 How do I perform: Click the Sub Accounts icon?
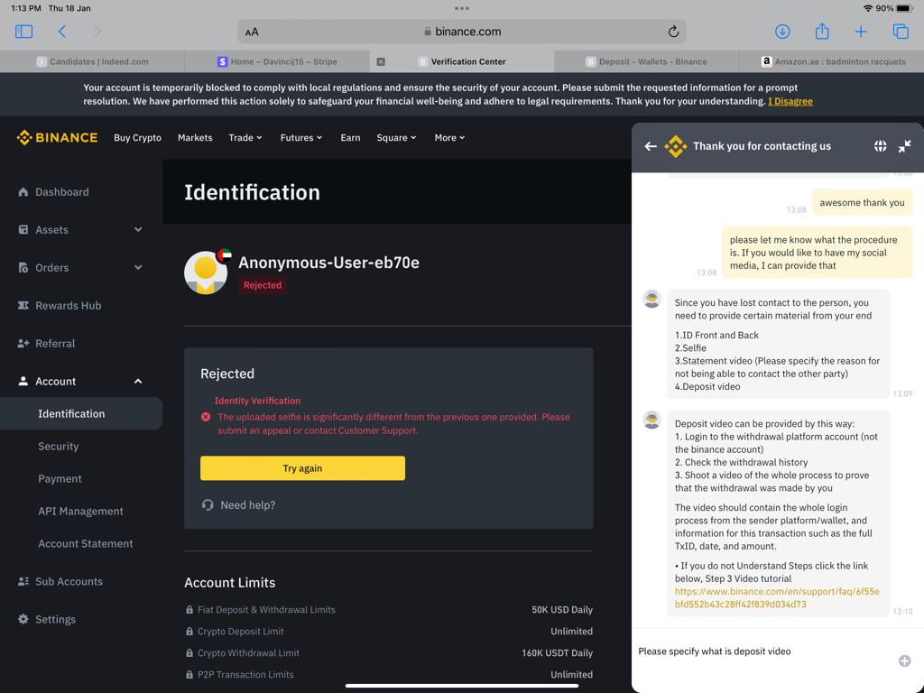coord(23,581)
